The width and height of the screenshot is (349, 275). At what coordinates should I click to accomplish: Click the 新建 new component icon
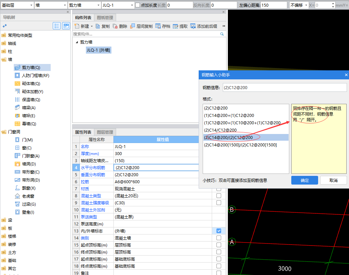click(x=77, y=26)
